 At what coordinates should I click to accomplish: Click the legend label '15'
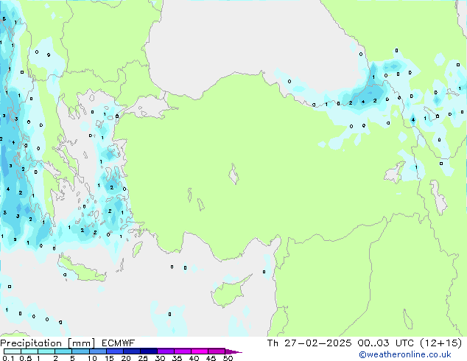[x=109, y=358]
